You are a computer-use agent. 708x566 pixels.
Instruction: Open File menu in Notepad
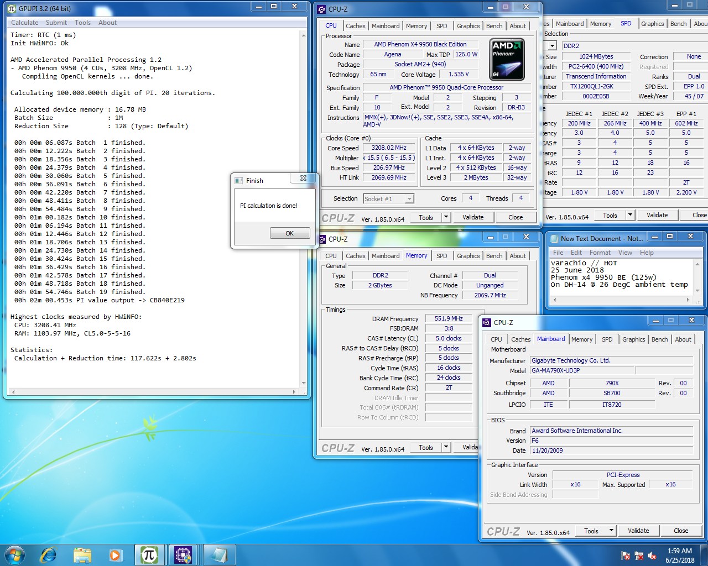[559, 253]
